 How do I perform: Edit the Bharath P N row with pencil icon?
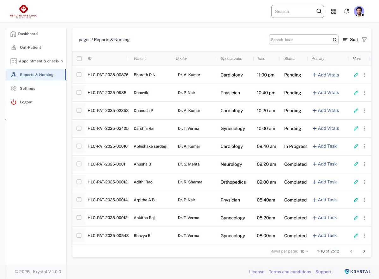pyautogui.click(x=356, y=75)
